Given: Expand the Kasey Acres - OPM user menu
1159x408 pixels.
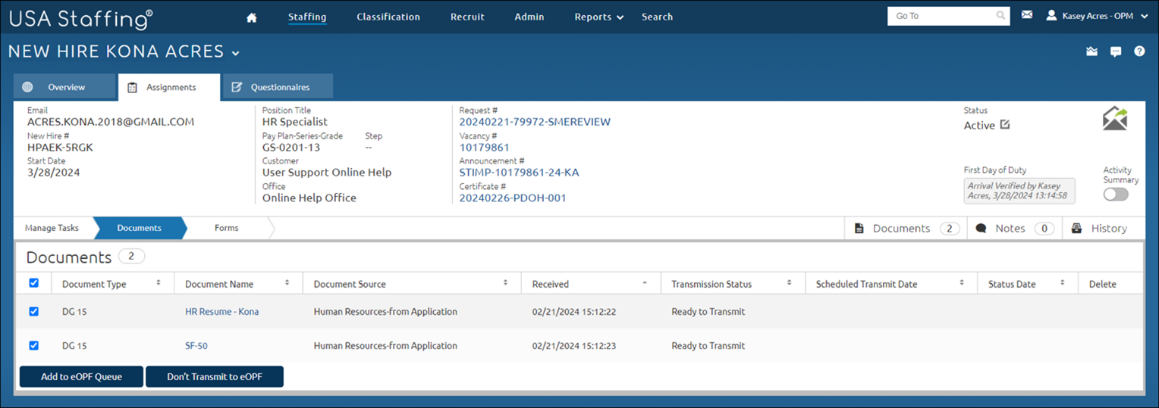Looking at the screenshot, I should pyautogui.click(x=1144, y=15).
